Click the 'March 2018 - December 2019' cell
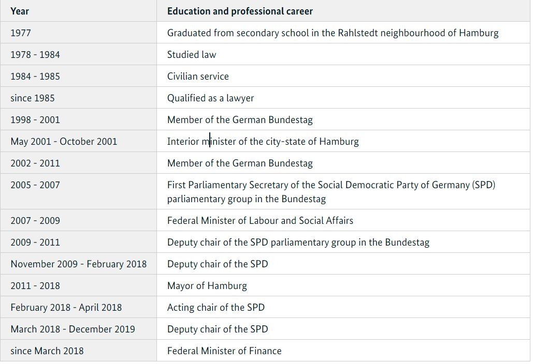 click(73, 329)
